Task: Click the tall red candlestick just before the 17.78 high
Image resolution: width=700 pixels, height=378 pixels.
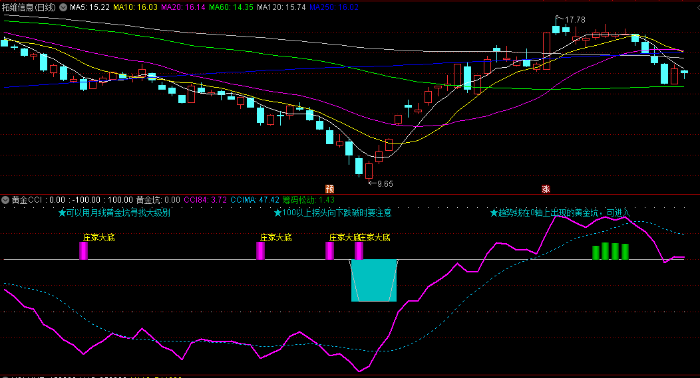Action: click(546, 50)
